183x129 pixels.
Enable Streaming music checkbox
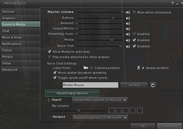click(x=134, y=34)
